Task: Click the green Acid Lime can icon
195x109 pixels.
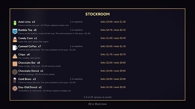Action: point(15,23)
